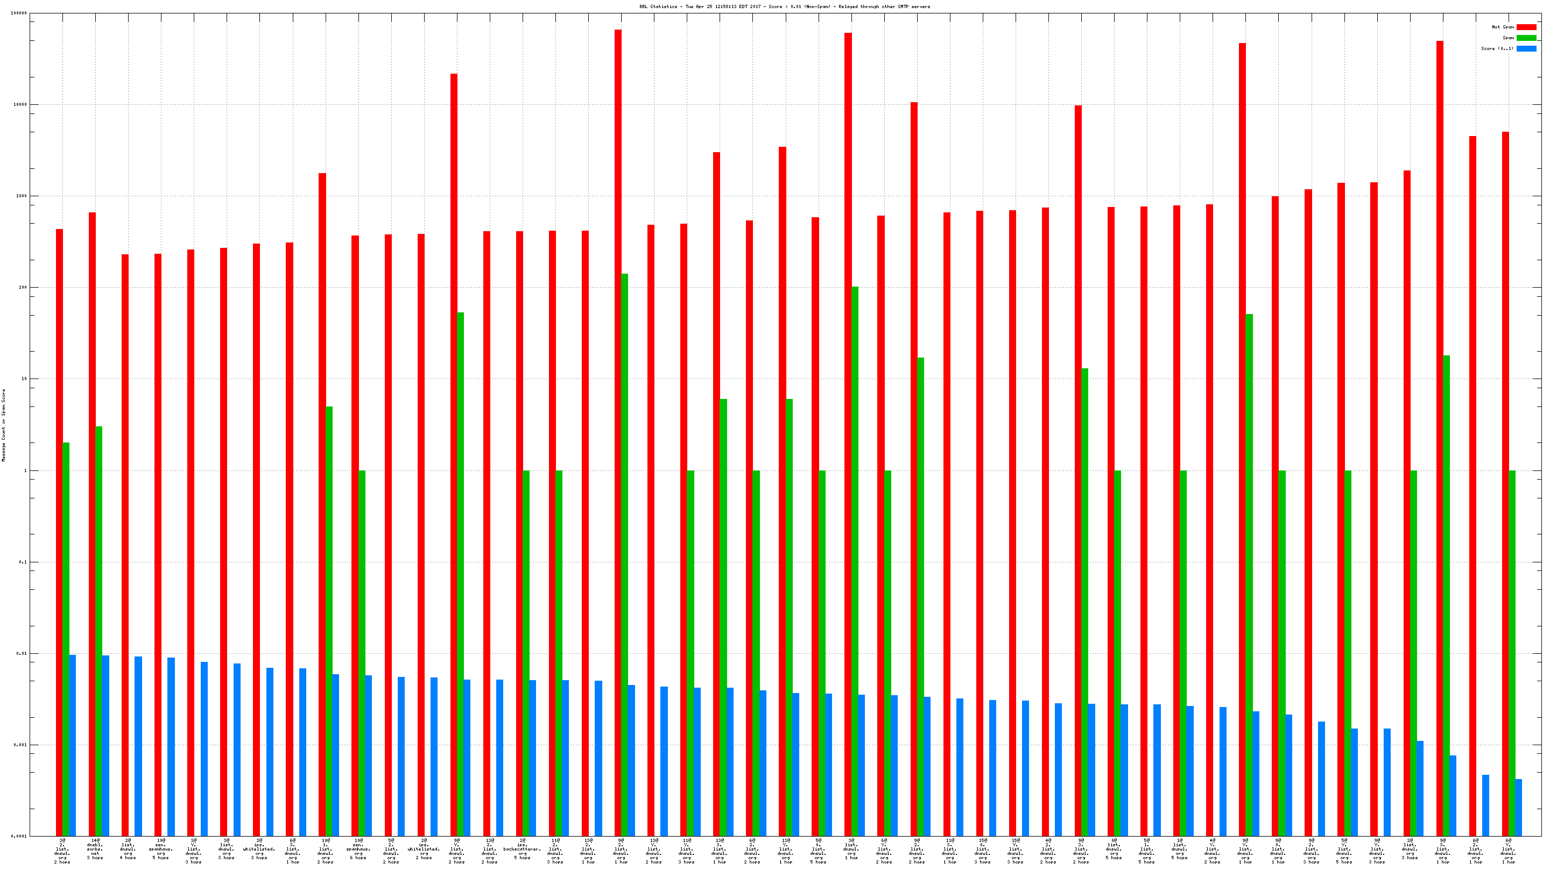Click the zen.spamhaus.org 5 hops x-axis label
Screen dimensions: 1550x871
point(161,851)
